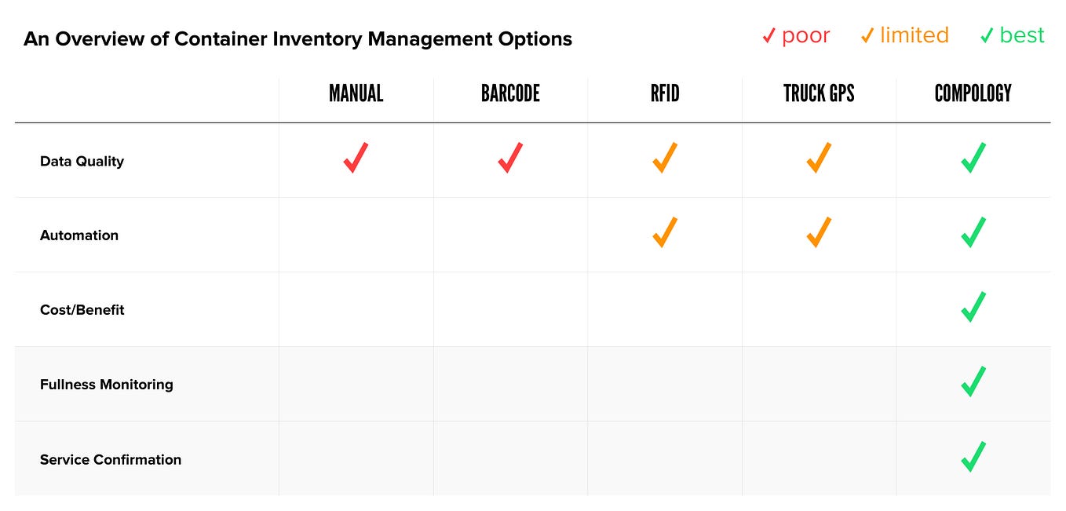Click the green 'best' legend entry

(x=1013, y=35)
